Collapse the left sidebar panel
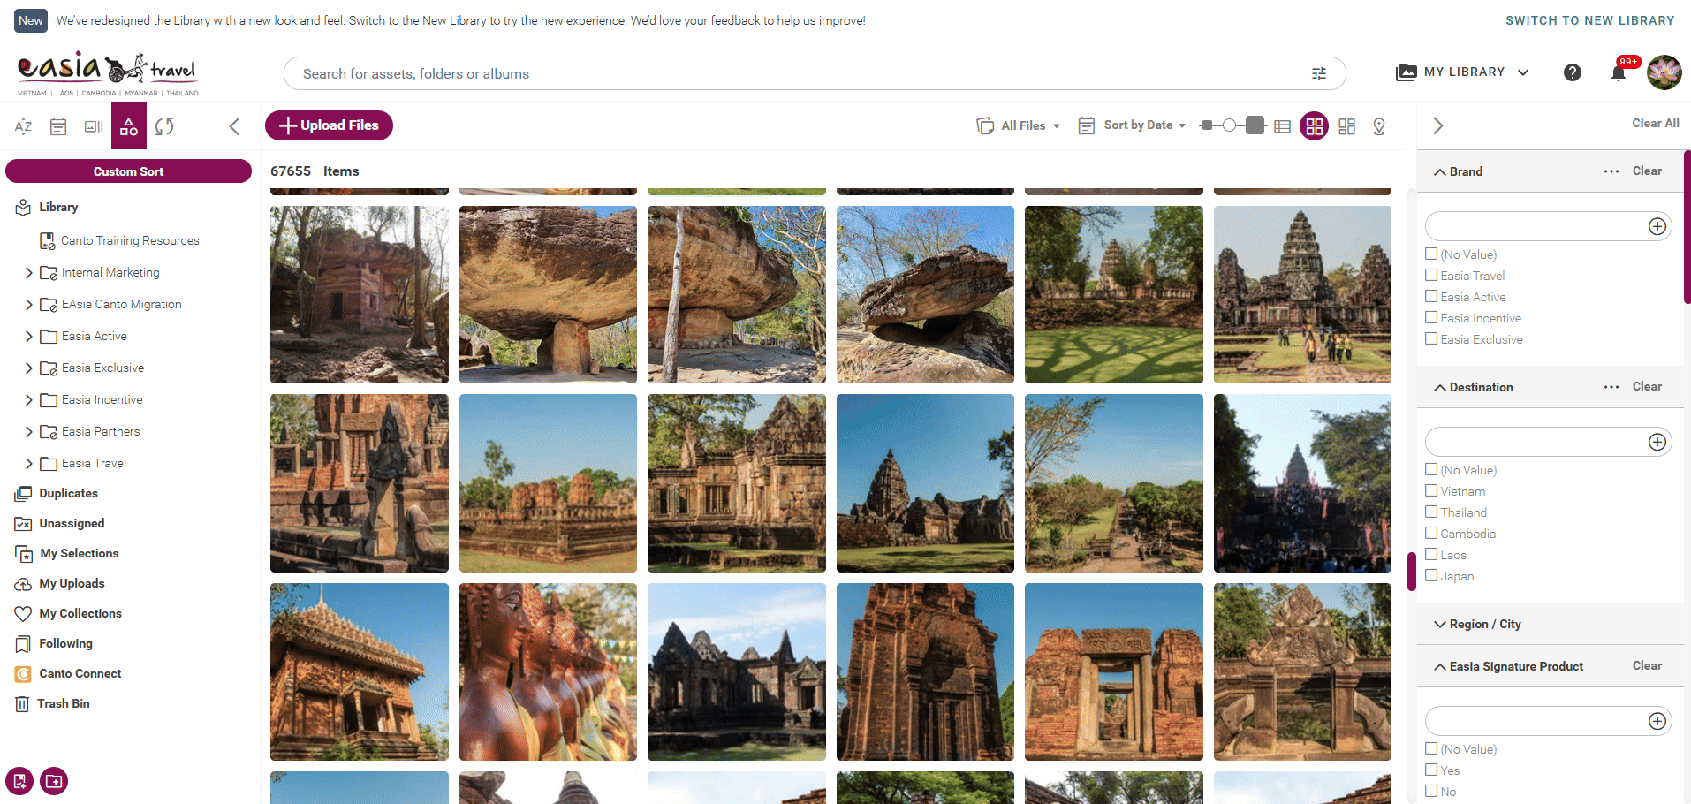This screenshot has width=1691, height=804. pyautogui.click(x=234, y=126)
